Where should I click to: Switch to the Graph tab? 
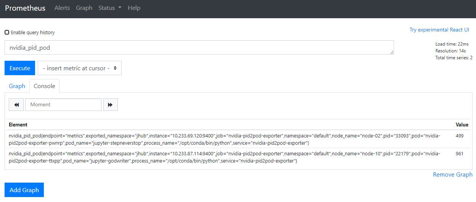coord(17,86)
